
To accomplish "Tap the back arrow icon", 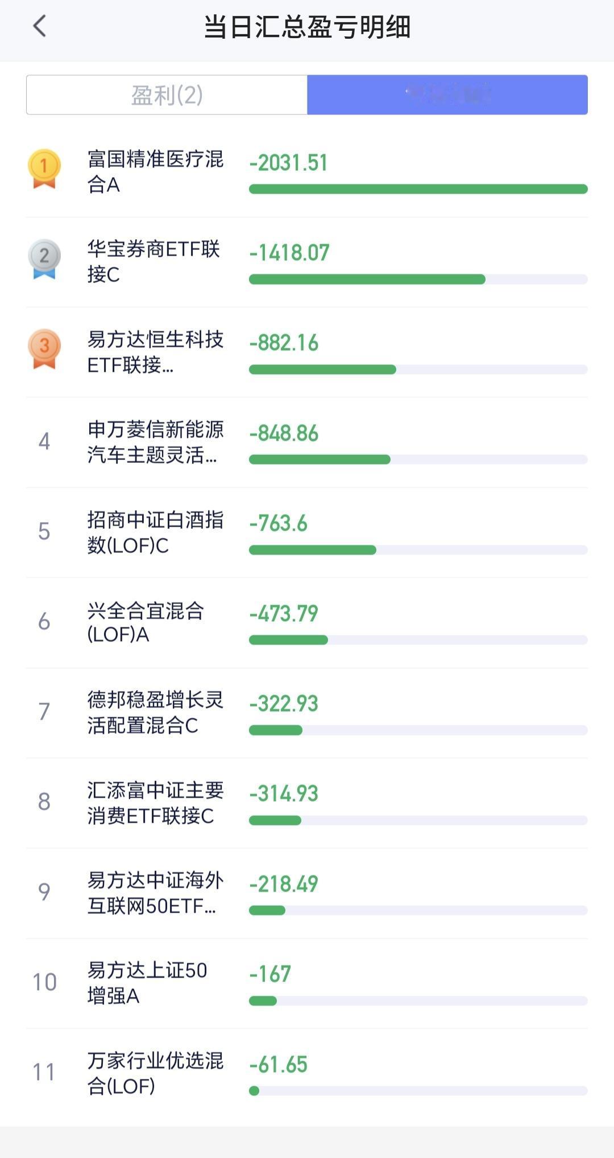I will (40, 26).
